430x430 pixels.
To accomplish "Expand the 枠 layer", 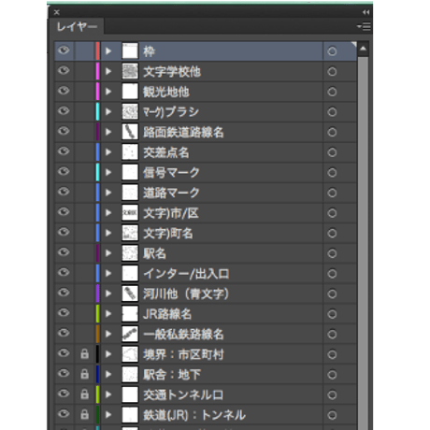I will point(108,51).
